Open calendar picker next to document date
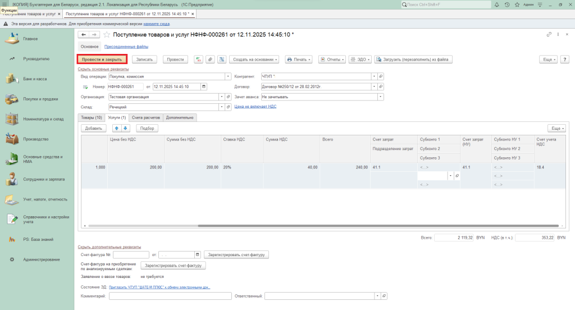Viewport: 575px width, 310px height. point(203,86)
